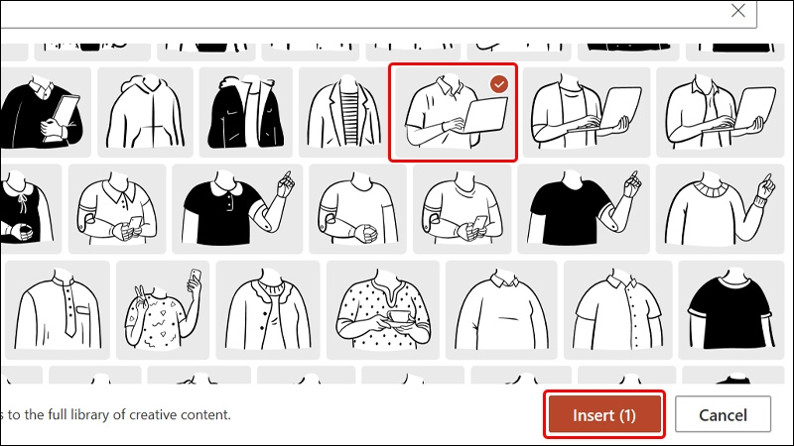Select the black sweater holding tablet cutout

tap(45, 112)
